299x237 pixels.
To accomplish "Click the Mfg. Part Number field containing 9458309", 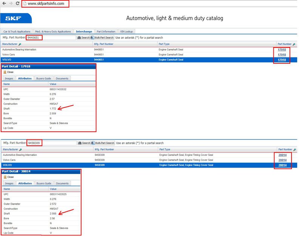I will pos(59,143).
